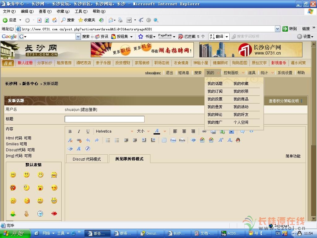Click 转到 go button

(289, 29)
